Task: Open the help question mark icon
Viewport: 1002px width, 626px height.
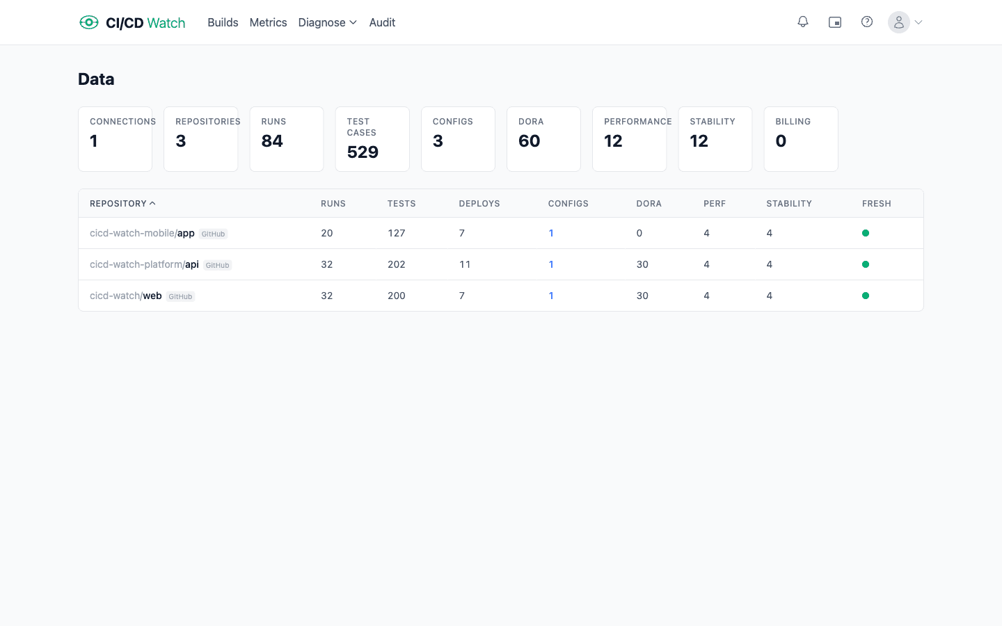Action: coord(867,22)
